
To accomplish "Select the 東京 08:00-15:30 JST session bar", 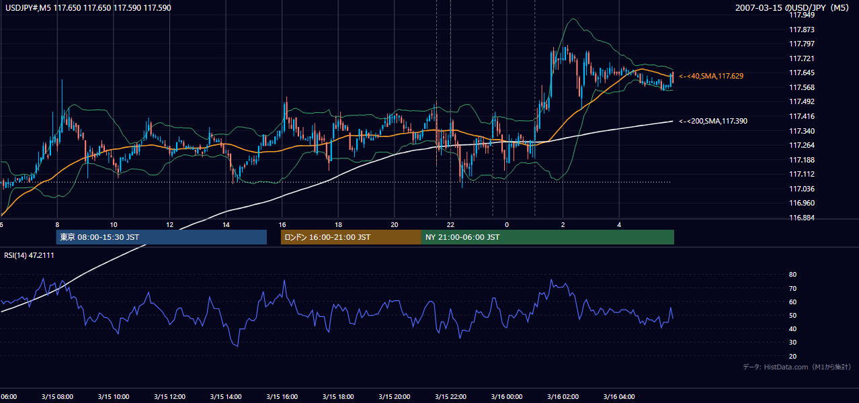I will (x=161, y=237).
